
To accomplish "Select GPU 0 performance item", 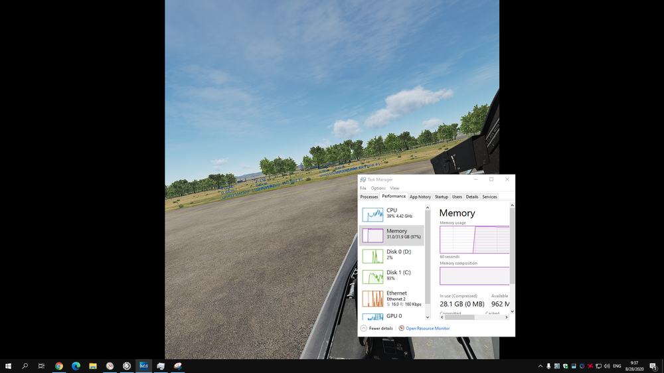I will pyautogui.click(x=391, y=316).
